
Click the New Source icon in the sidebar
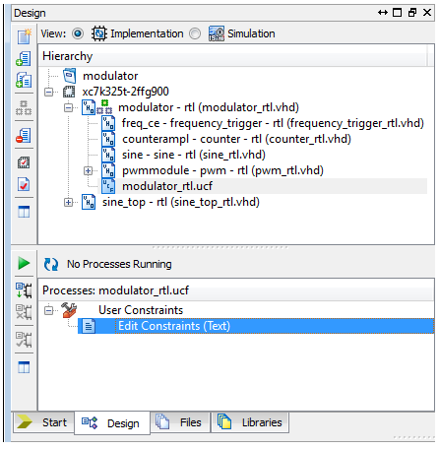24,36
